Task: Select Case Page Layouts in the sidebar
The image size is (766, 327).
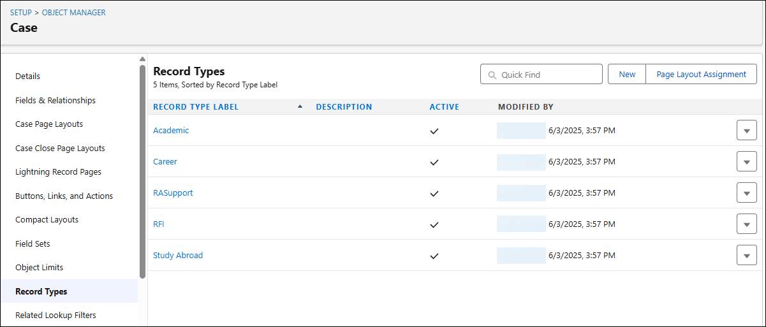Action: pos(49,124)
